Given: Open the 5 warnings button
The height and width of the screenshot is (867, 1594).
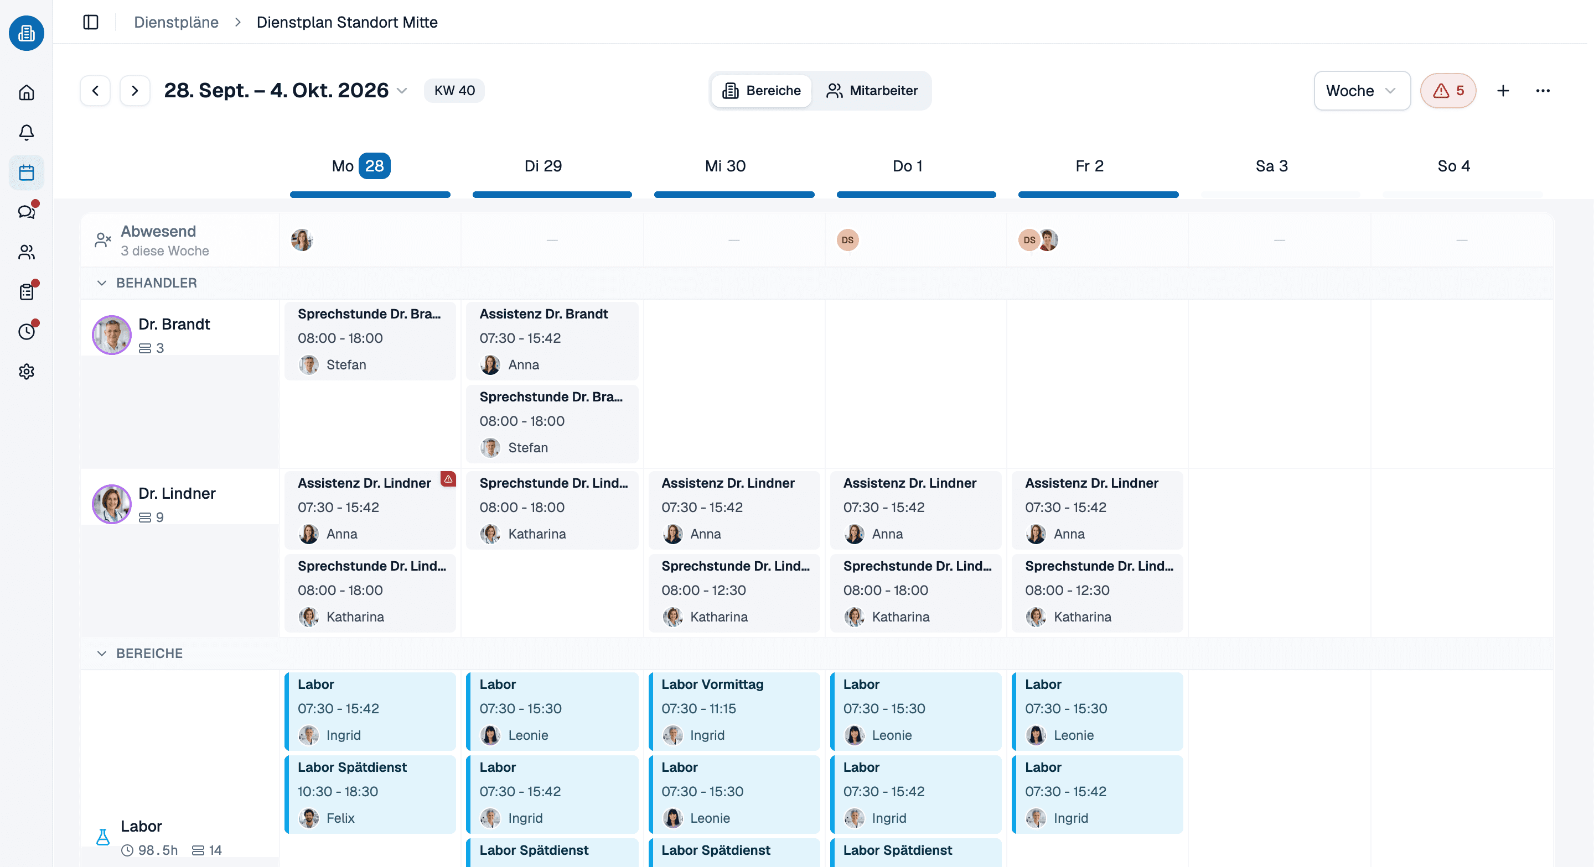Looking at the screenshot, I should click(x=1448, y=91).
